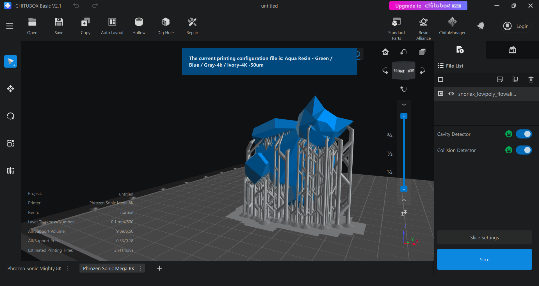Choose the Rotate tool in left sidebar
This screenshot has height=286, width=539.
(10, 116)
